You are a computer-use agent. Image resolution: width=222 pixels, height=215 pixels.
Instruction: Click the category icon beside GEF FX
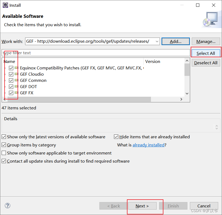point(16,93)
